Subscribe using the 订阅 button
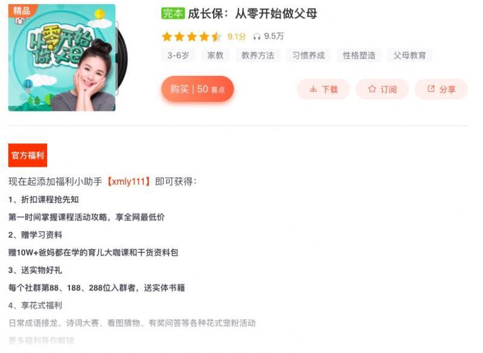Image resolution: width=483 pixels, height=353 pixels. (x=382, y=89)
